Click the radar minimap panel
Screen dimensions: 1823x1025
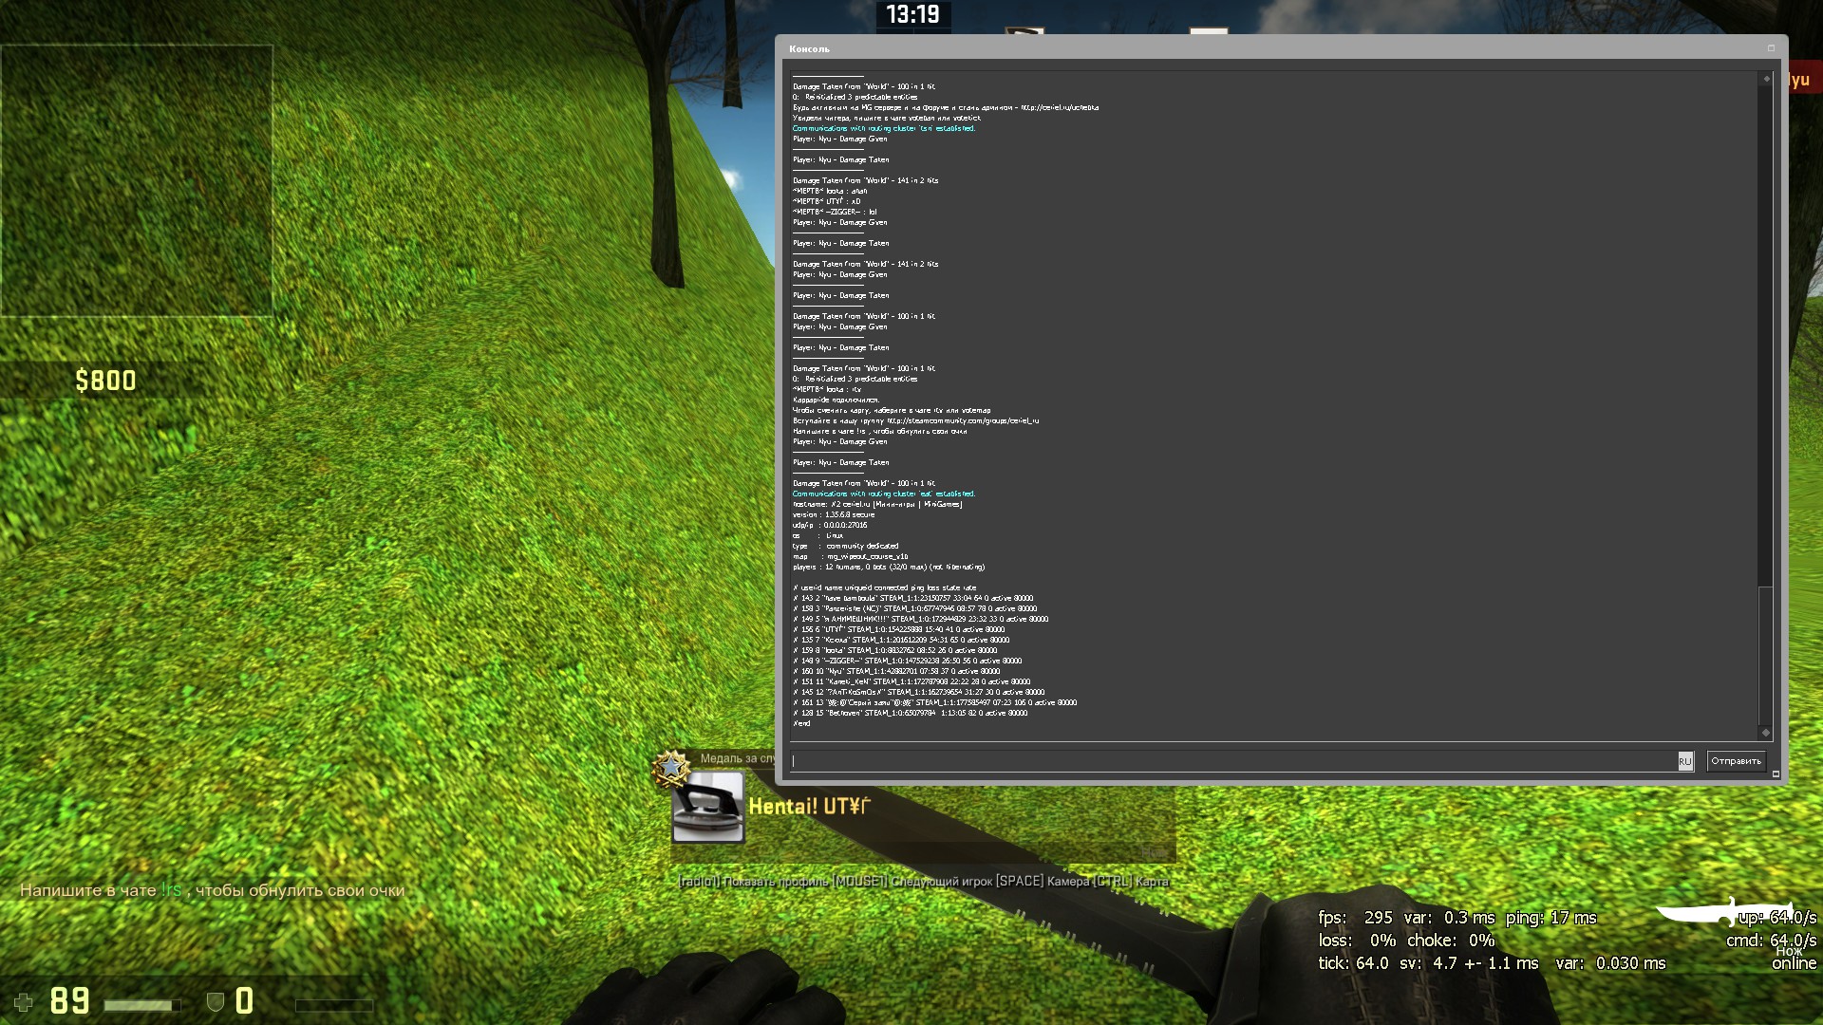[x=137, y=180]
